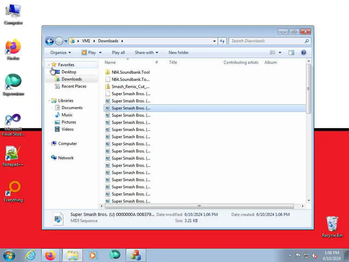Click Play all in the toolbar
The height and width of the screenshot is (262, 349).
(x=118, y=53)
